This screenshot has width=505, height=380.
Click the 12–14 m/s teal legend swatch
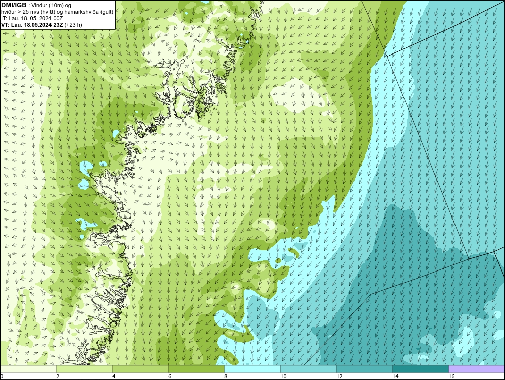(x=364, y=369)
